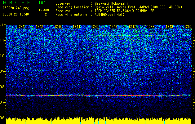This screenshot has width=195, height=124.
Task: Click the kHz axis unit label
Action: [3, 25]
